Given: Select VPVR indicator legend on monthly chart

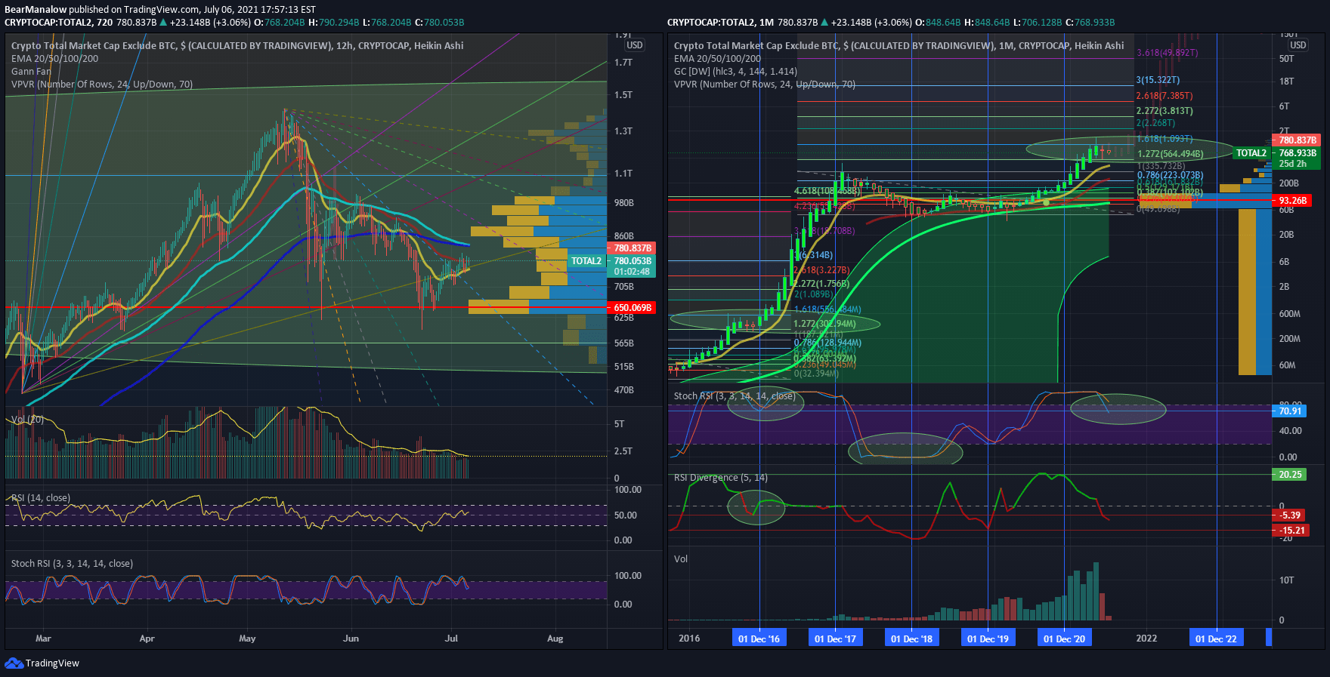Looking at the screenshot, I should [765, 85].
